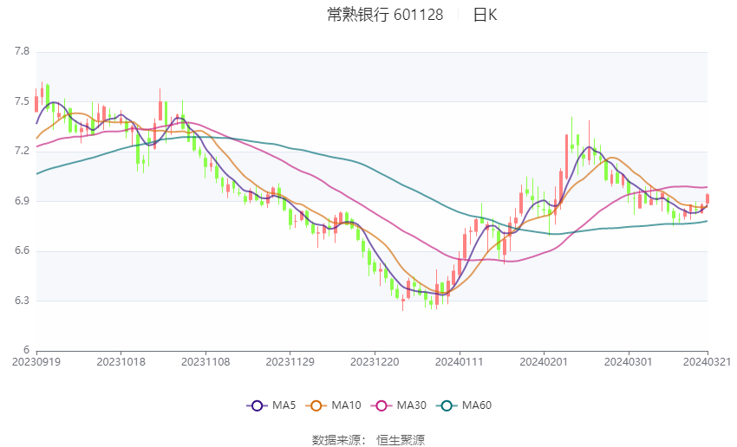
Task: Select the 20231129 x-axis date label
Action: (290, 362)
